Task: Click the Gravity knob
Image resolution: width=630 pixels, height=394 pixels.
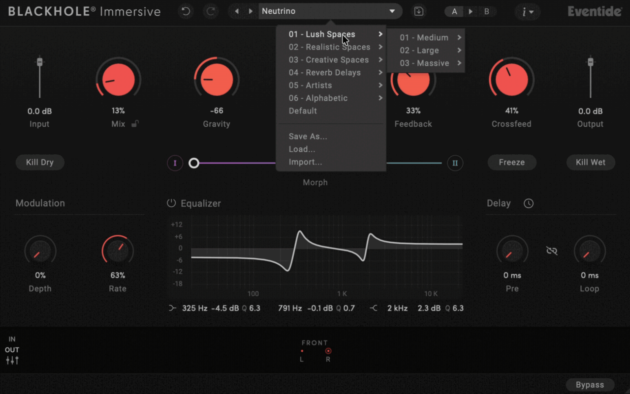Action: tap(217, 80)
